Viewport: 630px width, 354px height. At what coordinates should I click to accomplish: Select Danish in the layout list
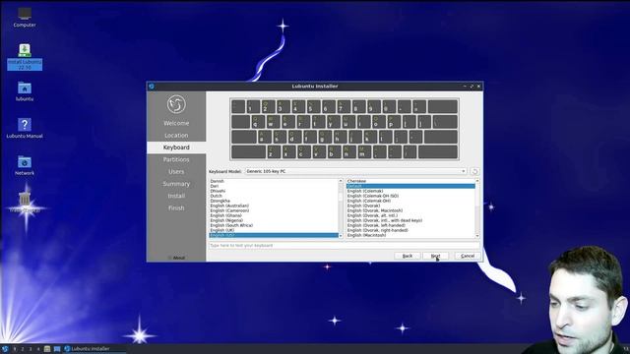(217, 181)
